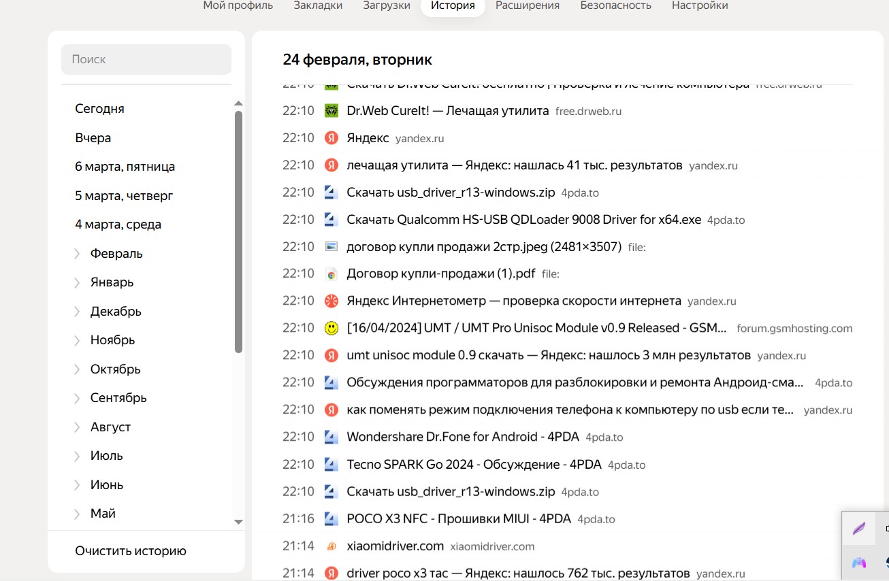Screen dimensions: 889x581
Task: Click the image icon beside договор купли продажи 2стр.jpeg
Action: point(332,246)
